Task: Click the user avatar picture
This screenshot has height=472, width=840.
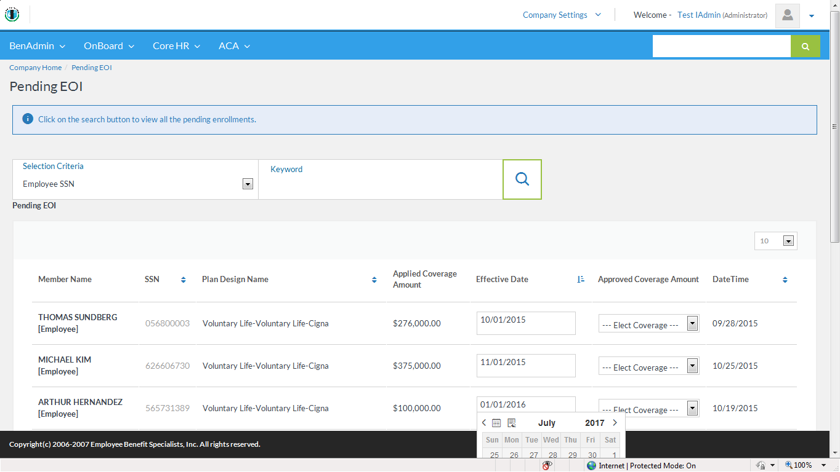Action: click(787, 15)
